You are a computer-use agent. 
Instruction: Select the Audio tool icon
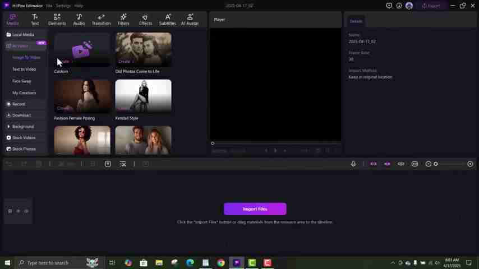(79, 20)
